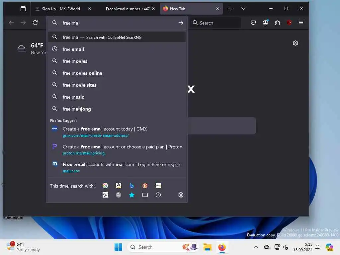Viewport: 340px width, 255px height.
Task: Close the New Tab tab
Action: point(217,9)
